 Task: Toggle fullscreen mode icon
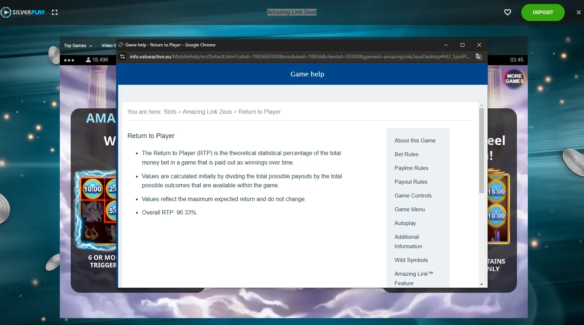(55, 12)
